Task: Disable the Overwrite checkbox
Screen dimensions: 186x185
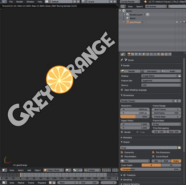Action: [122, 152]
